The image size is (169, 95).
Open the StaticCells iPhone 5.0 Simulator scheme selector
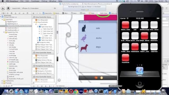click(x=25, y=8)
